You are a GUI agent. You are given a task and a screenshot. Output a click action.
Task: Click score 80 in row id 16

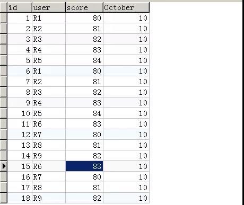point(84,177)
